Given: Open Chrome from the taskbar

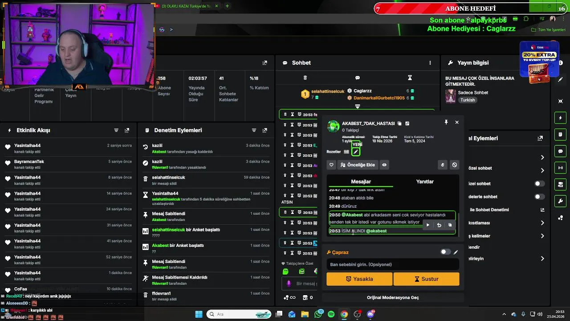Looking at the screenshot, I should click(x=344, y=314).
